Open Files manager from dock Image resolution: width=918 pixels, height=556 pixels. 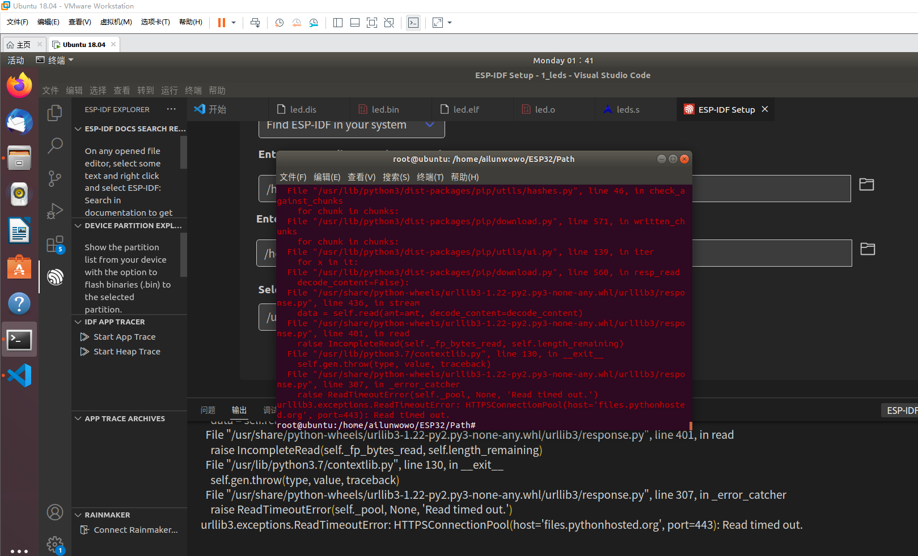(x=19, y=158)
